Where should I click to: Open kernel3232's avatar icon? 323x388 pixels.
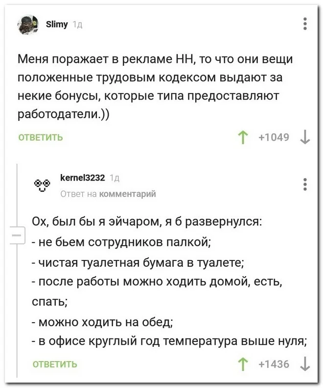tap(42, 185)
